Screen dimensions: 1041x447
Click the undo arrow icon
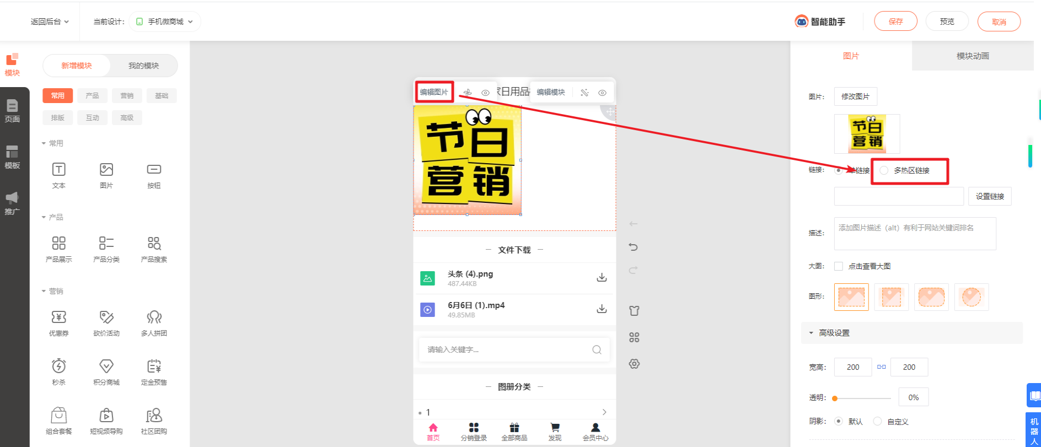634,247
